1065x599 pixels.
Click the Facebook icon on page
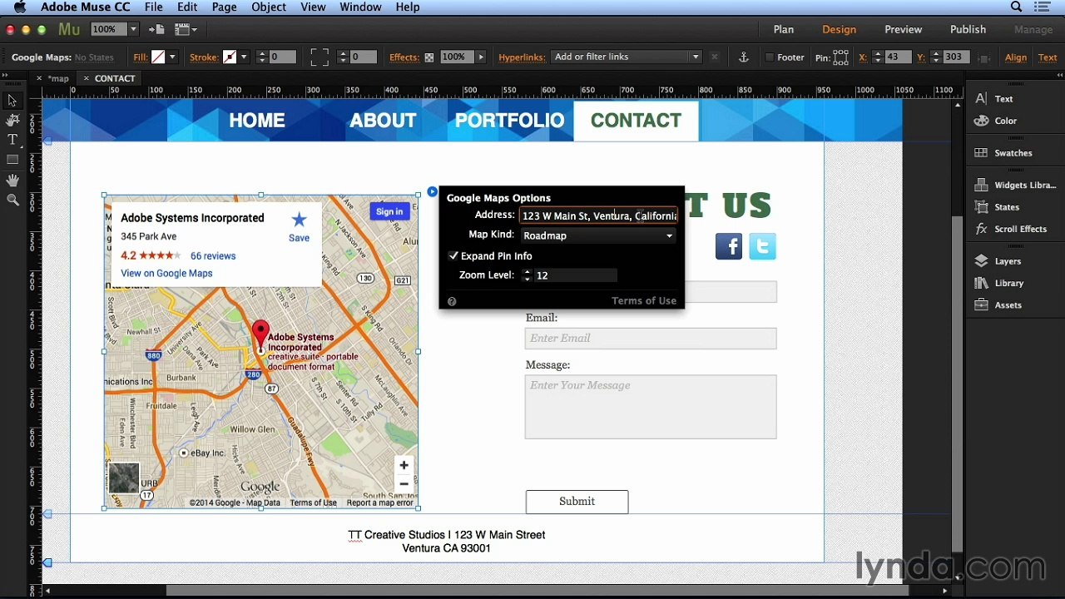coord(729,246)
